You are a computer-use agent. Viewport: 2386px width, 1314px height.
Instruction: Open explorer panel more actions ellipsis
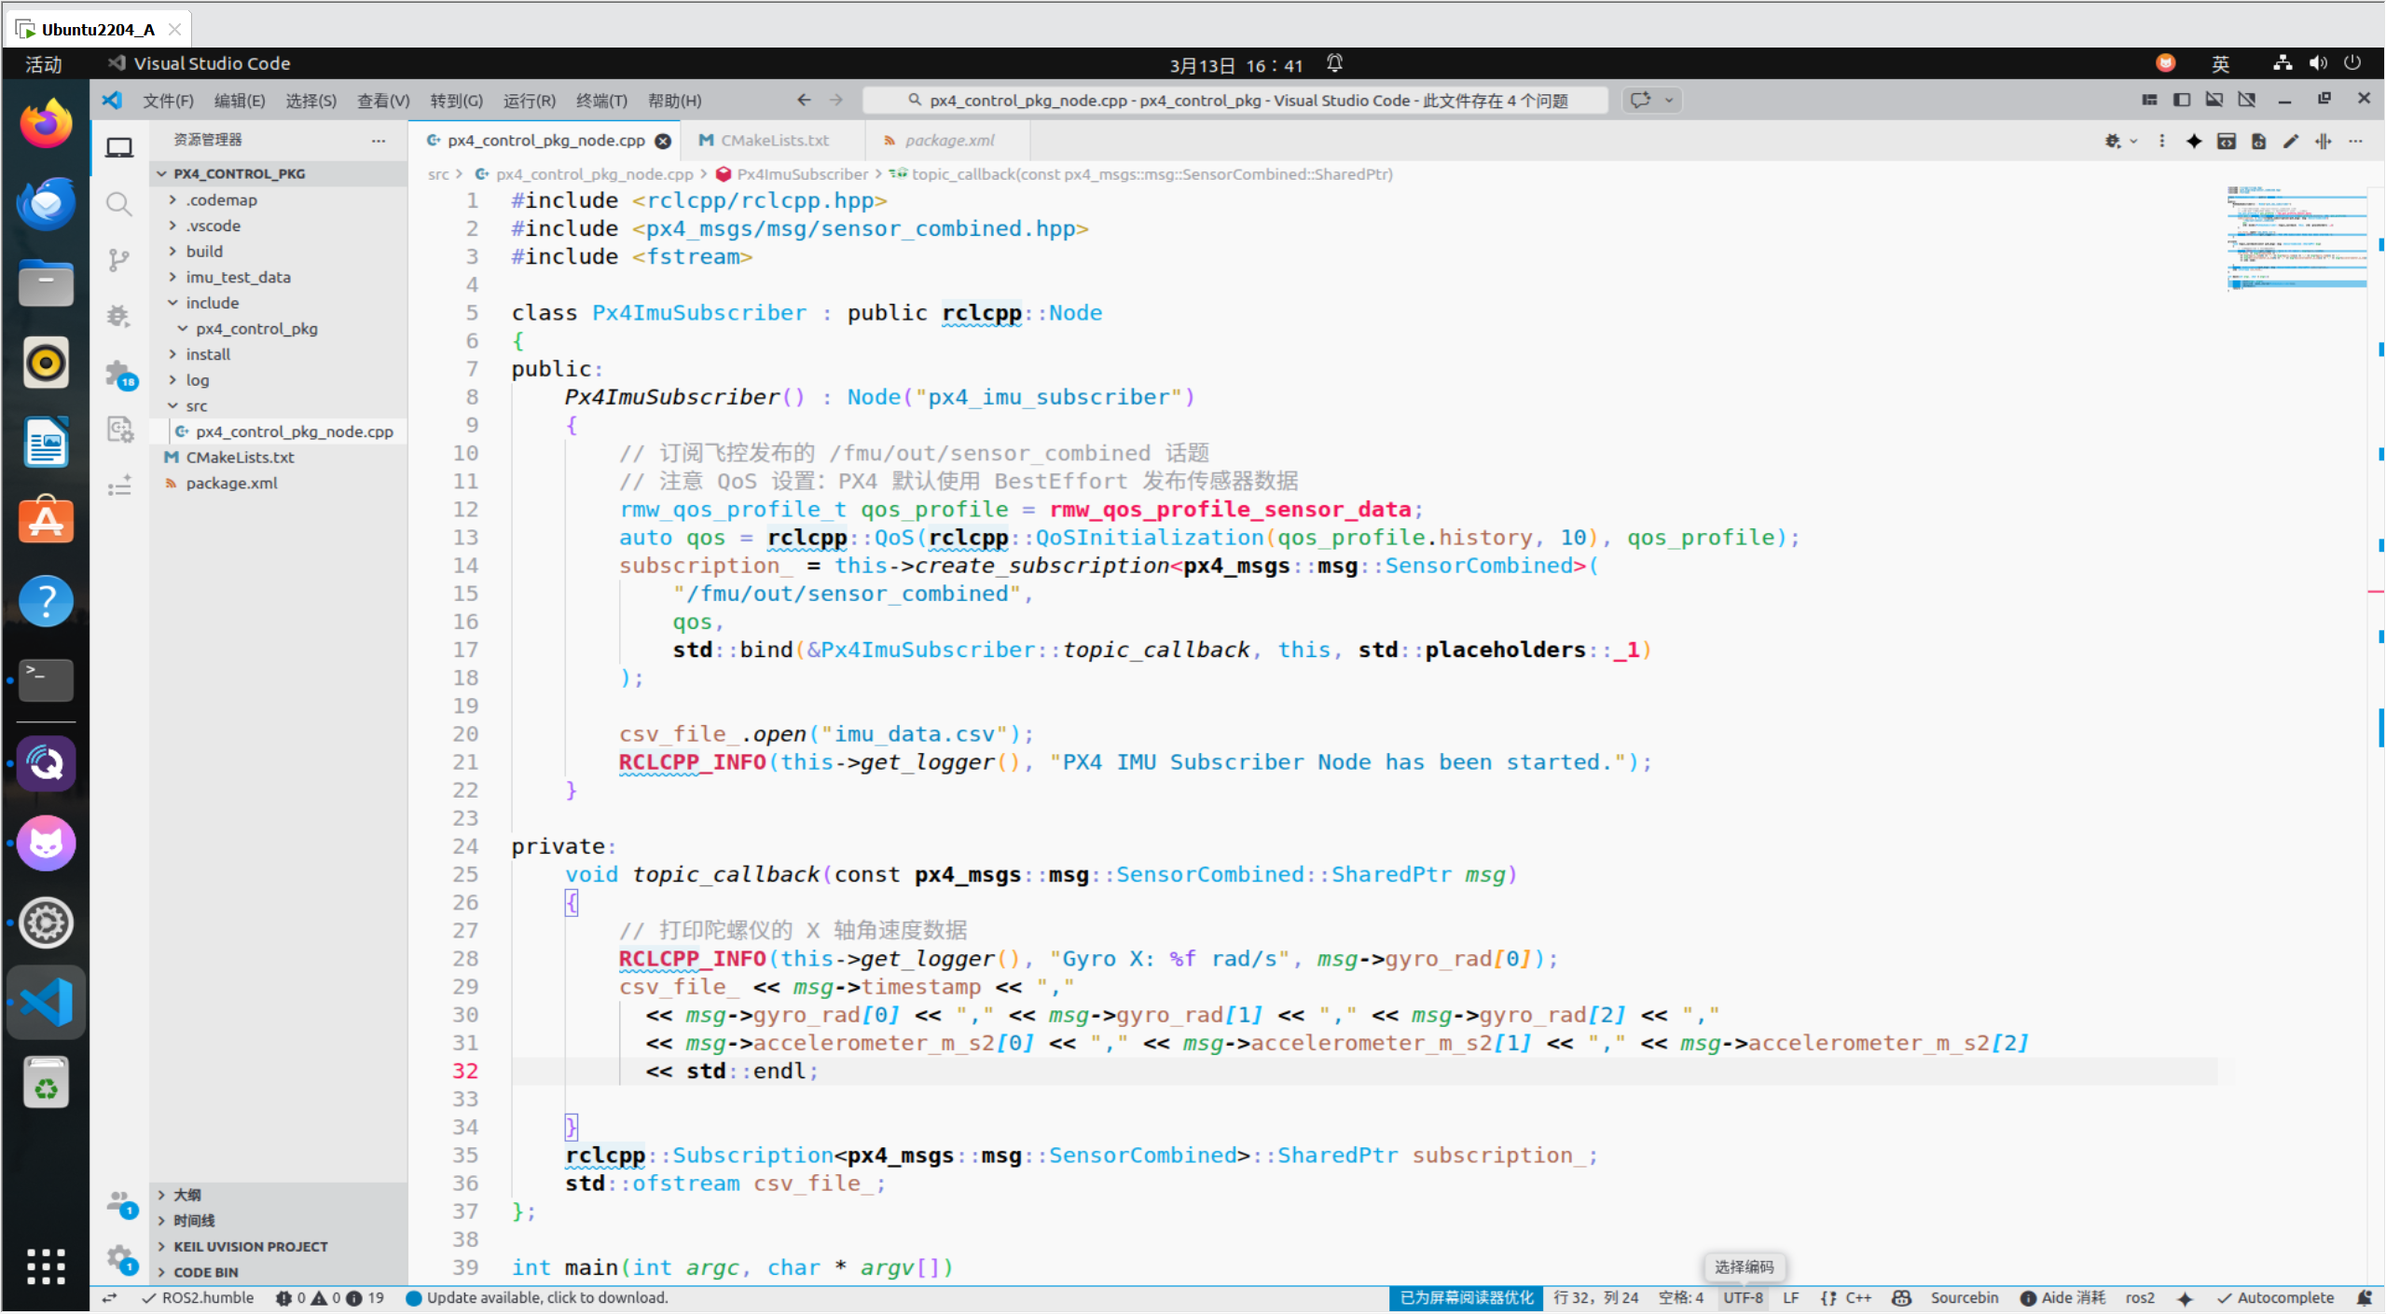coord(378,140)
